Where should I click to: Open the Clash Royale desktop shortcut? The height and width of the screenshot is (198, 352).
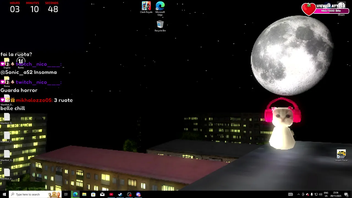[x=146, y=7]
